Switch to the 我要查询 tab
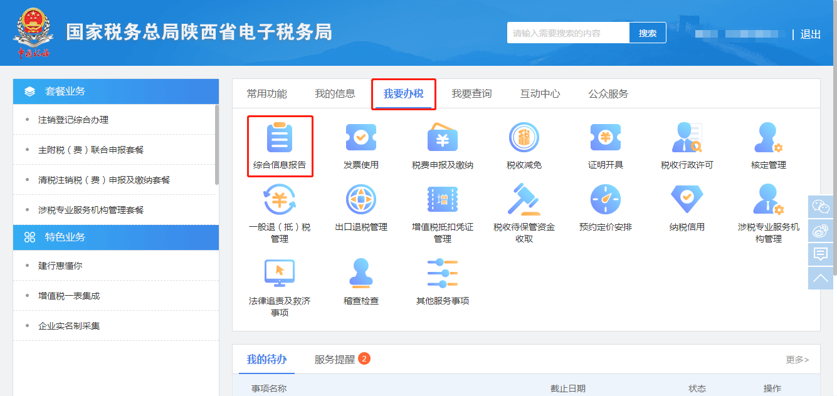 pyautogui.click(x=471, y=94)
